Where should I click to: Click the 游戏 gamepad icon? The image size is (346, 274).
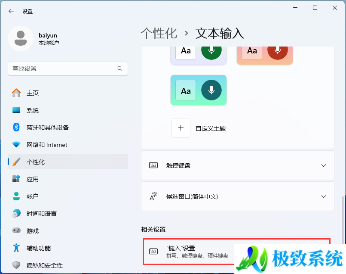[x=16, y=230]
